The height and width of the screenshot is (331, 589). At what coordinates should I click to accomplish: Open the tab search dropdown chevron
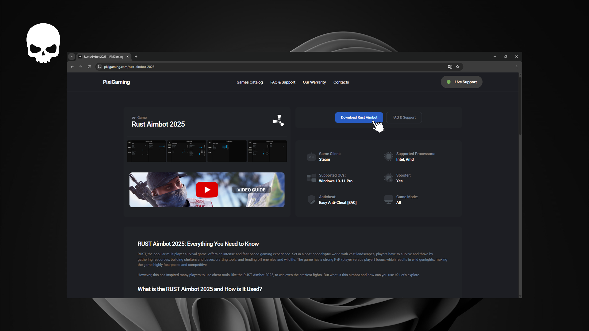pyautogui.click(x=71, y=57)
